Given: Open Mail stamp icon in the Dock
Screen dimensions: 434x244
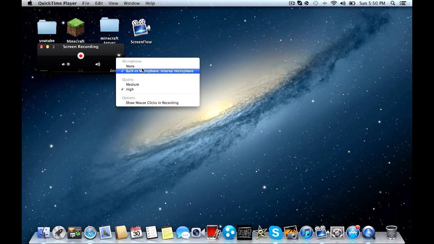Looking at the screenshot, I should click(105, 232).
